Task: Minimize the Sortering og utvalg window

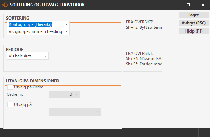Action: pos(174,5)
